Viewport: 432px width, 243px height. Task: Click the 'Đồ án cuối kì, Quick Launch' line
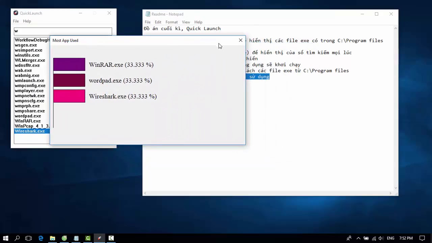click(182, 29)
